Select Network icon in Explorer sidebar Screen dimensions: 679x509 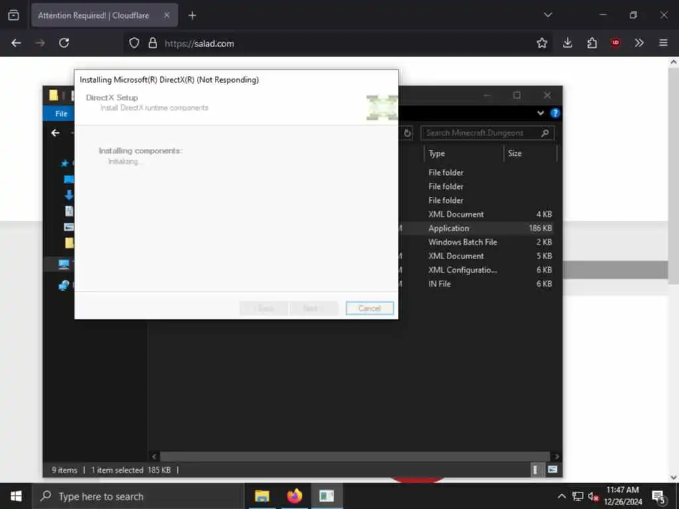coord(64,285)
